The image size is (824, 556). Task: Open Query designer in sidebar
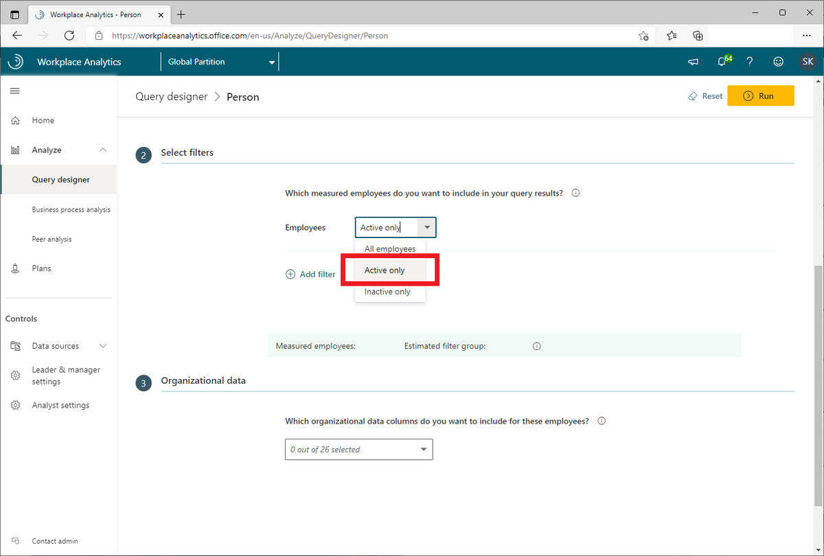(x=59, y=180)
